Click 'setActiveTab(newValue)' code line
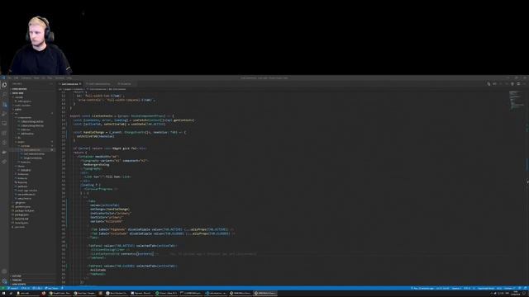Screen dimensions: 529x297 [96, 136]
